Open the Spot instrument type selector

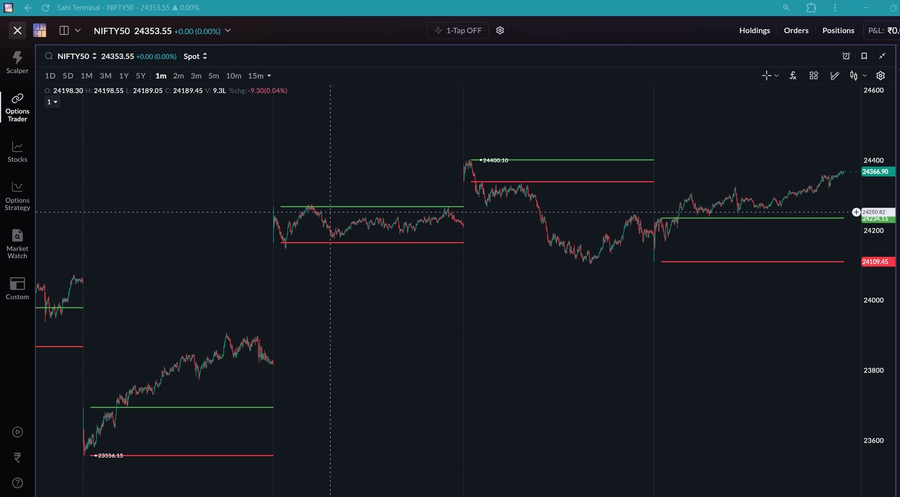[195, 56]
